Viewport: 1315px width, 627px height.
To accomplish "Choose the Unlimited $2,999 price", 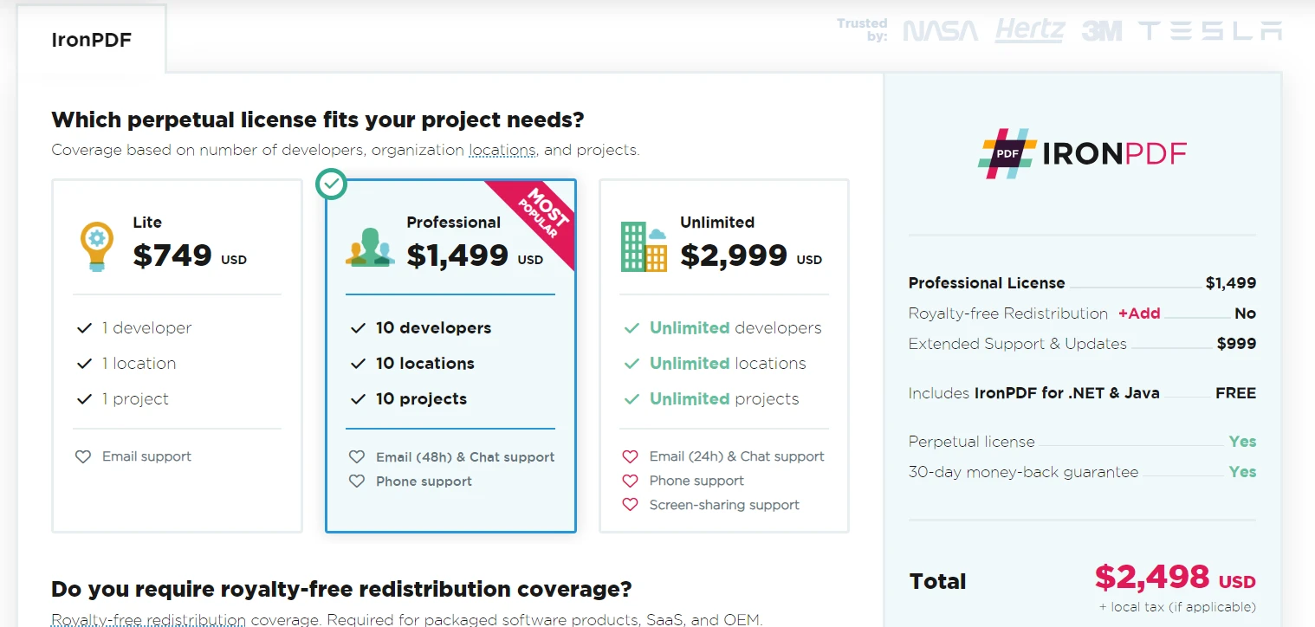I will tap(734, 255).
